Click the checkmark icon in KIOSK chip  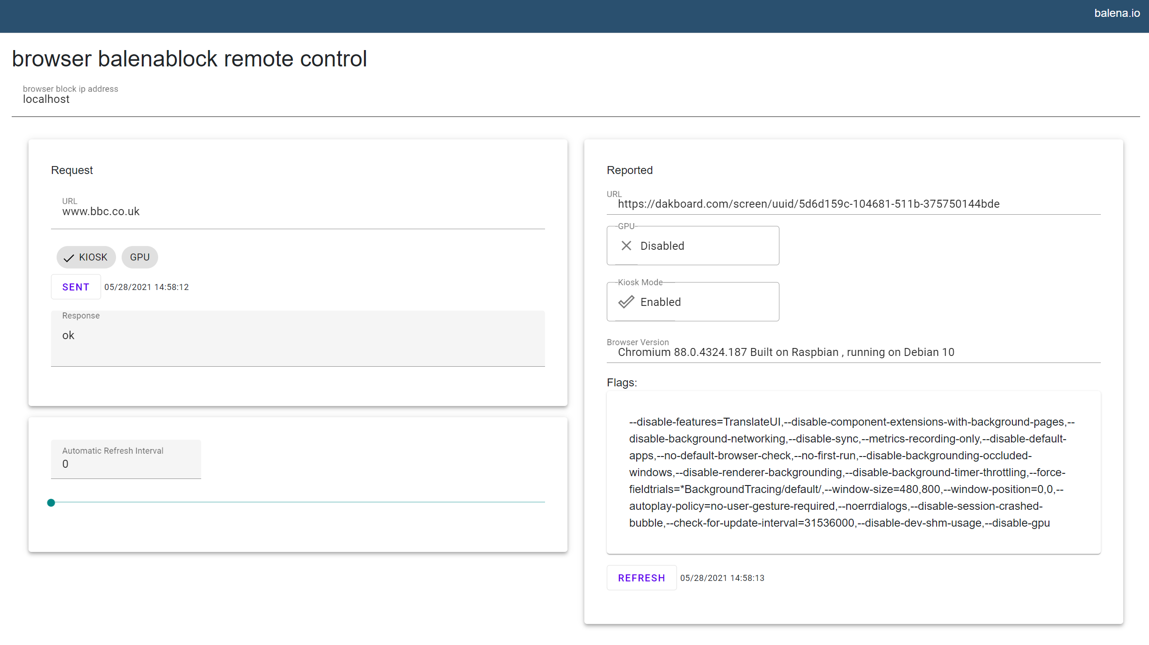[x=69, y=258]
